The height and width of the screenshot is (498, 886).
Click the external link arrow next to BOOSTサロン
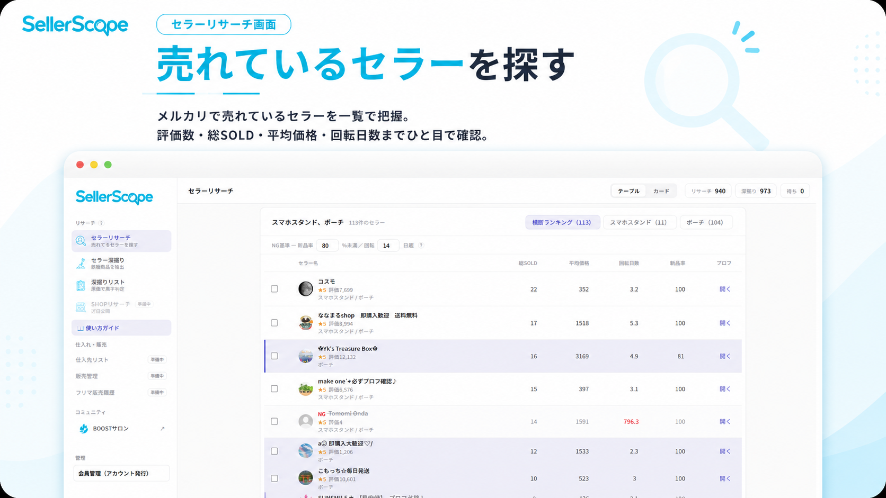[162, 429]
